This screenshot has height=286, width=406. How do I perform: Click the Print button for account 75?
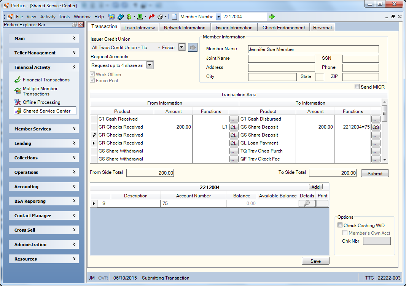(x=322, y=203)
